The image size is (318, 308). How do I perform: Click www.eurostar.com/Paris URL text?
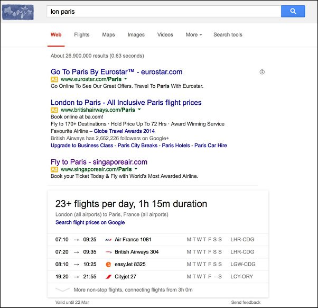coord(91,79)
